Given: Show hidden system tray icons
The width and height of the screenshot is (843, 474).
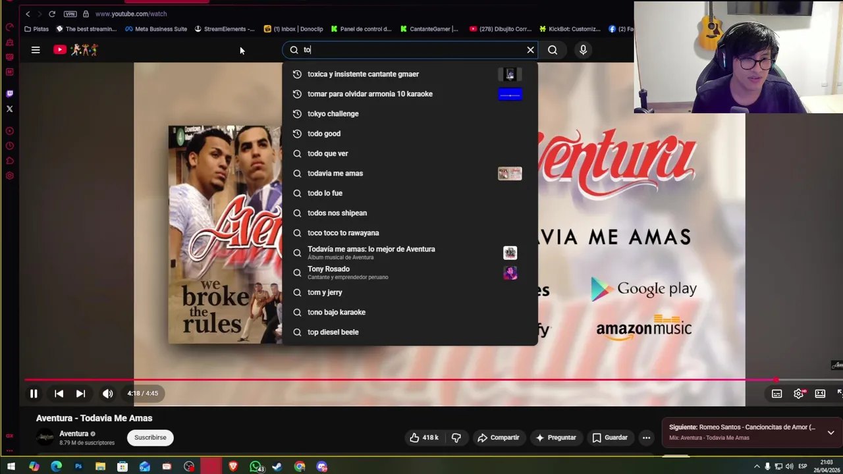Looking at the screenshot, I should click(757, 467).
